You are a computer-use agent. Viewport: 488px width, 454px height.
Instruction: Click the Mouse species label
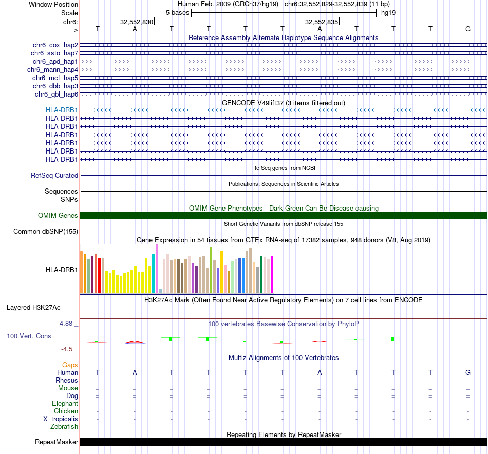click(68, 388)
